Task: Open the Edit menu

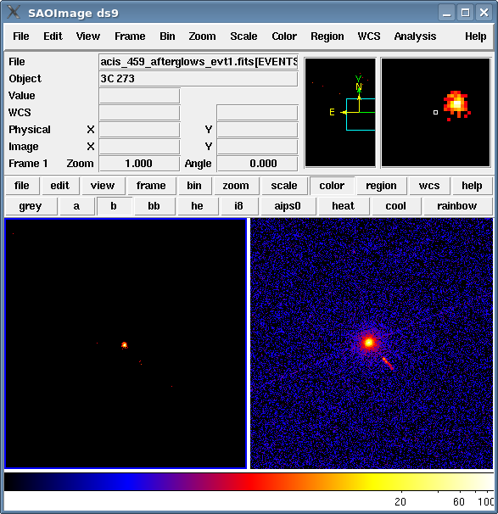Action: click(x=53, y=36)
